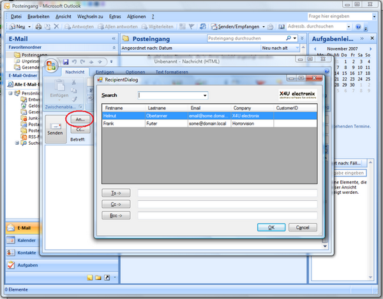Open Kontakte in navigation pane

tap(22, 252)
